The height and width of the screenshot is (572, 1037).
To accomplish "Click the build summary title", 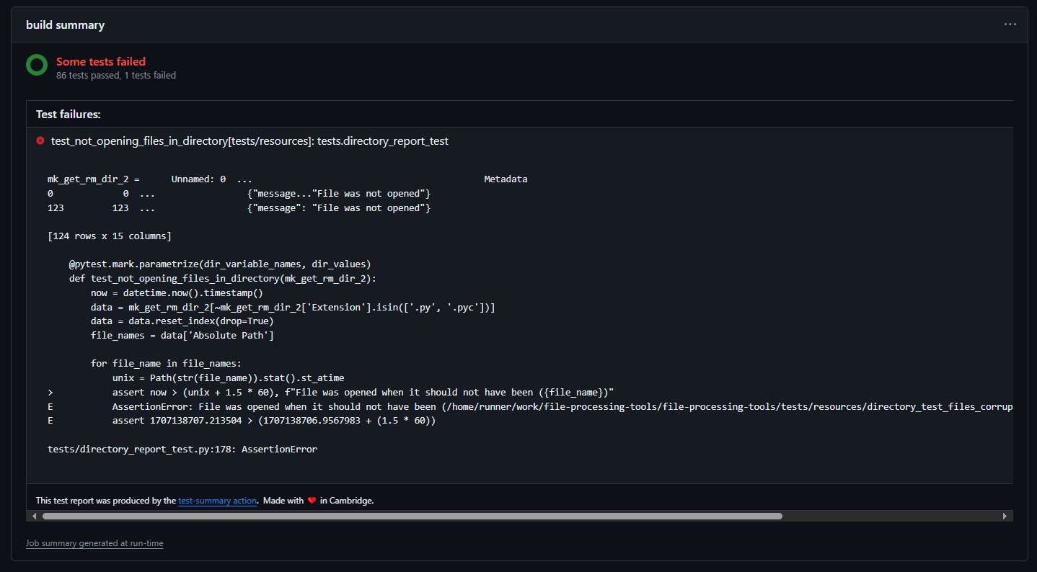I will click(x=65, y=24).
